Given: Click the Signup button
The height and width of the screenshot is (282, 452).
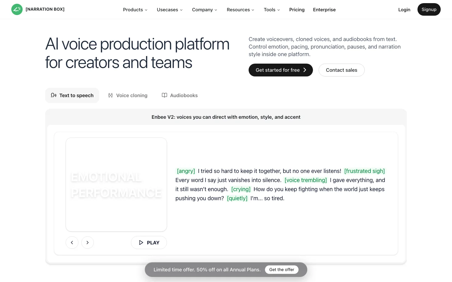Looking at the screenshot, I should [429, 9].
